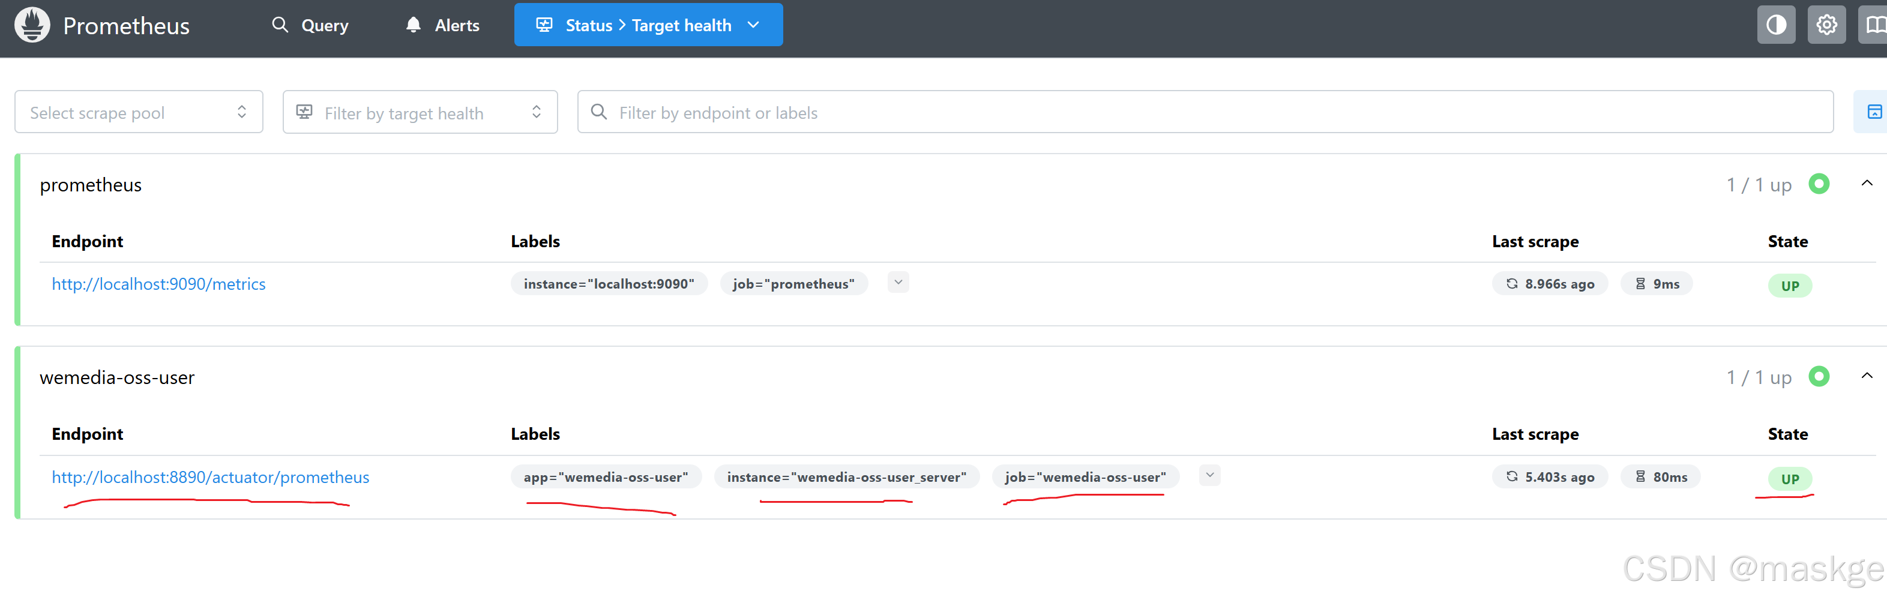Click the app="wemedia-oss-user" label badge
Viewport: 1887px width, 600px height.
(x=606, y=478)
